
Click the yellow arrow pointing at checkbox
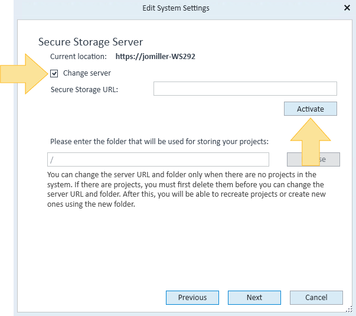[x=24, y=74]
